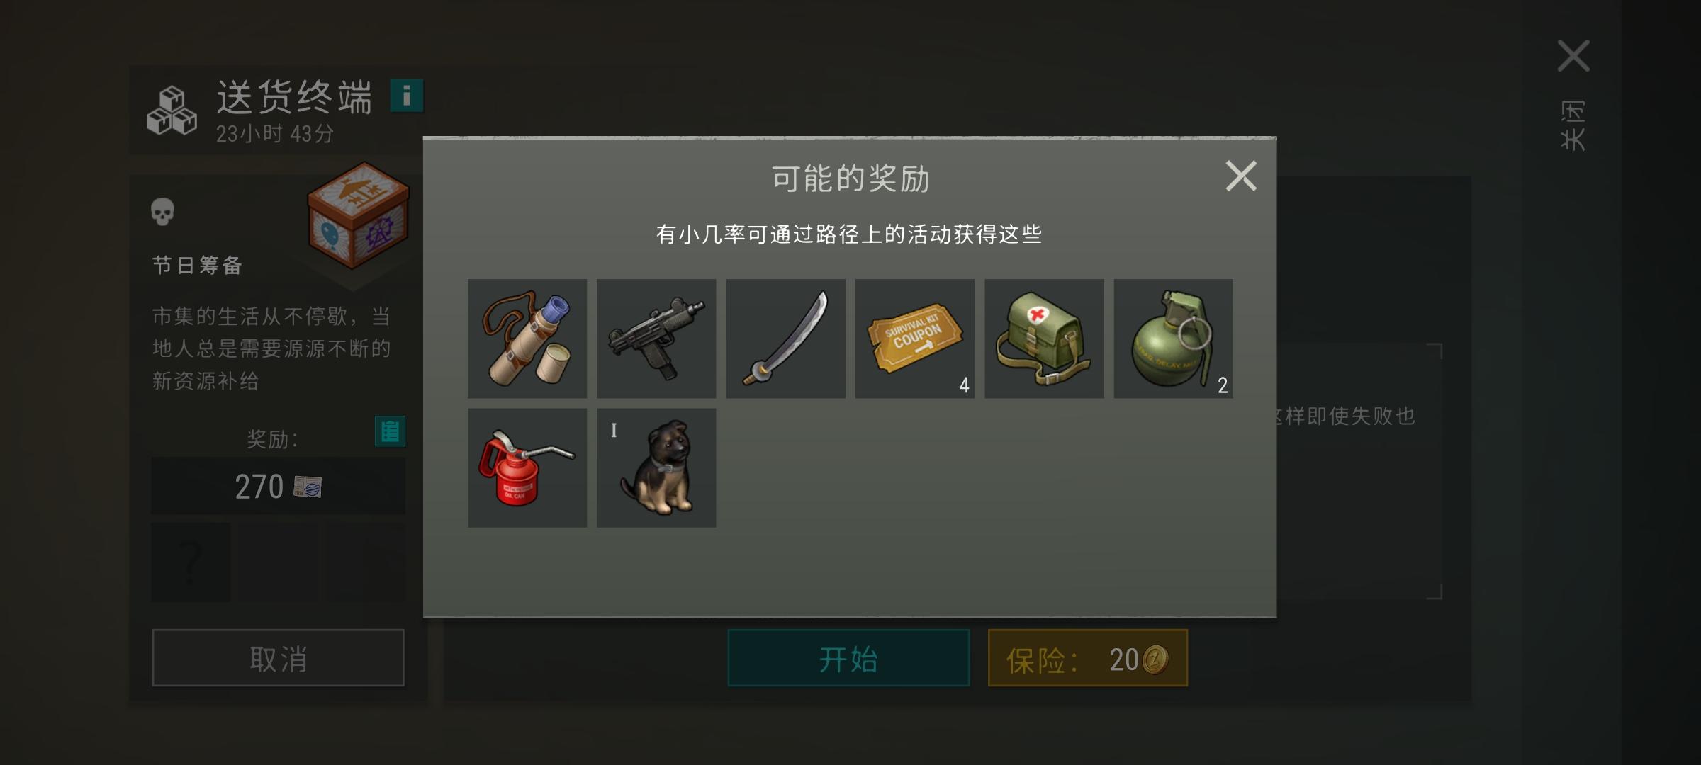Click the 节日筹备 crate image
The image size is (1701, 765).
click(x=358, y=215)
